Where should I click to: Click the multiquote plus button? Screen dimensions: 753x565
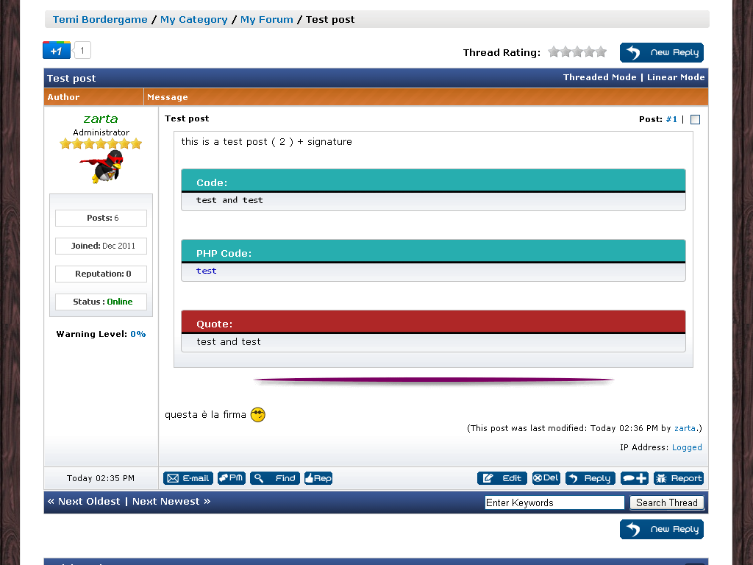[x=635, y=478]
